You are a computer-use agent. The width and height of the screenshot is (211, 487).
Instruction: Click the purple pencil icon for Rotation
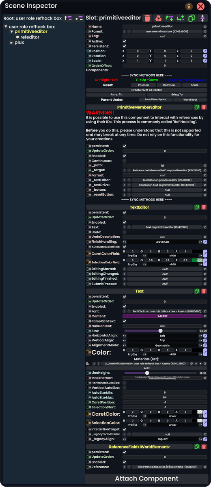pos(205,56)
